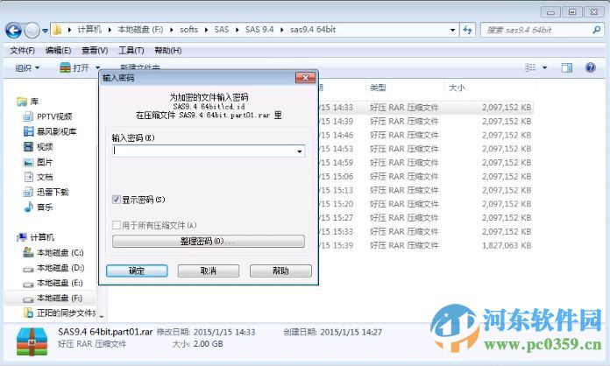
Task: Click the sidebar scroll down arrow
Action: point(102,317)
